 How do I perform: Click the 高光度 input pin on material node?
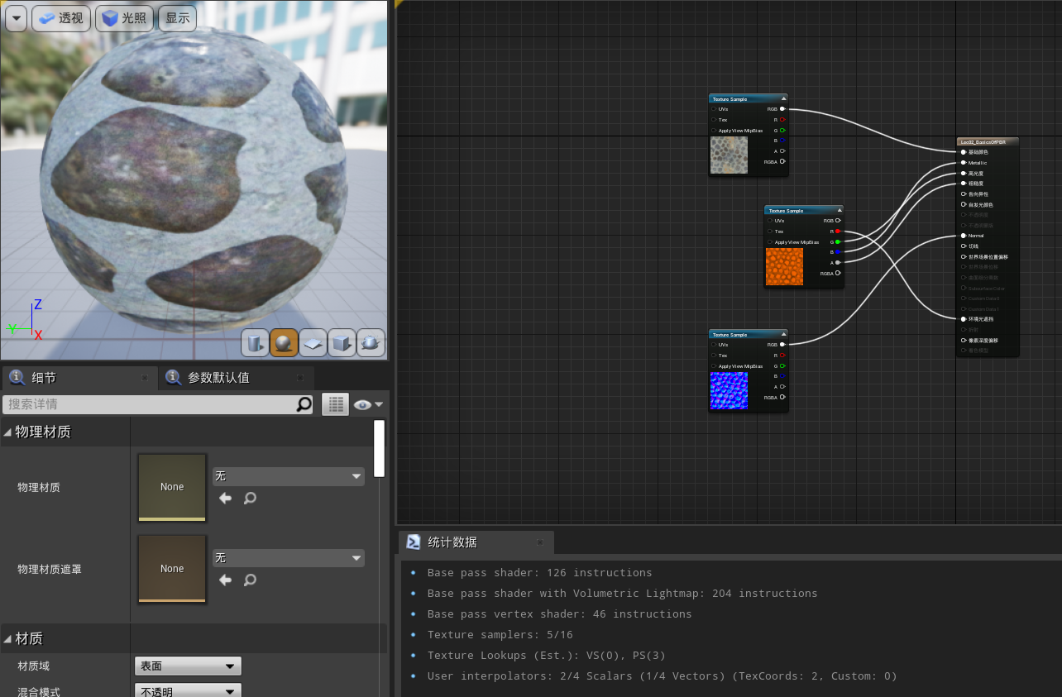[964, 173]
